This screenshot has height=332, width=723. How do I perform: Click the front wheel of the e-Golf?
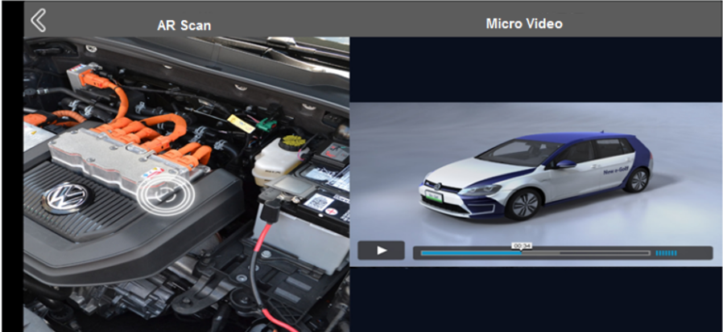coord(520,205)
